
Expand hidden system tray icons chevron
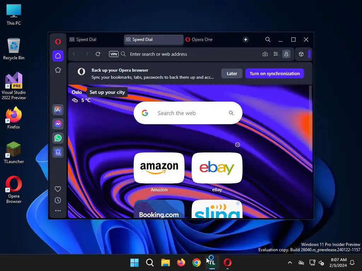click(x=290, y=263)
